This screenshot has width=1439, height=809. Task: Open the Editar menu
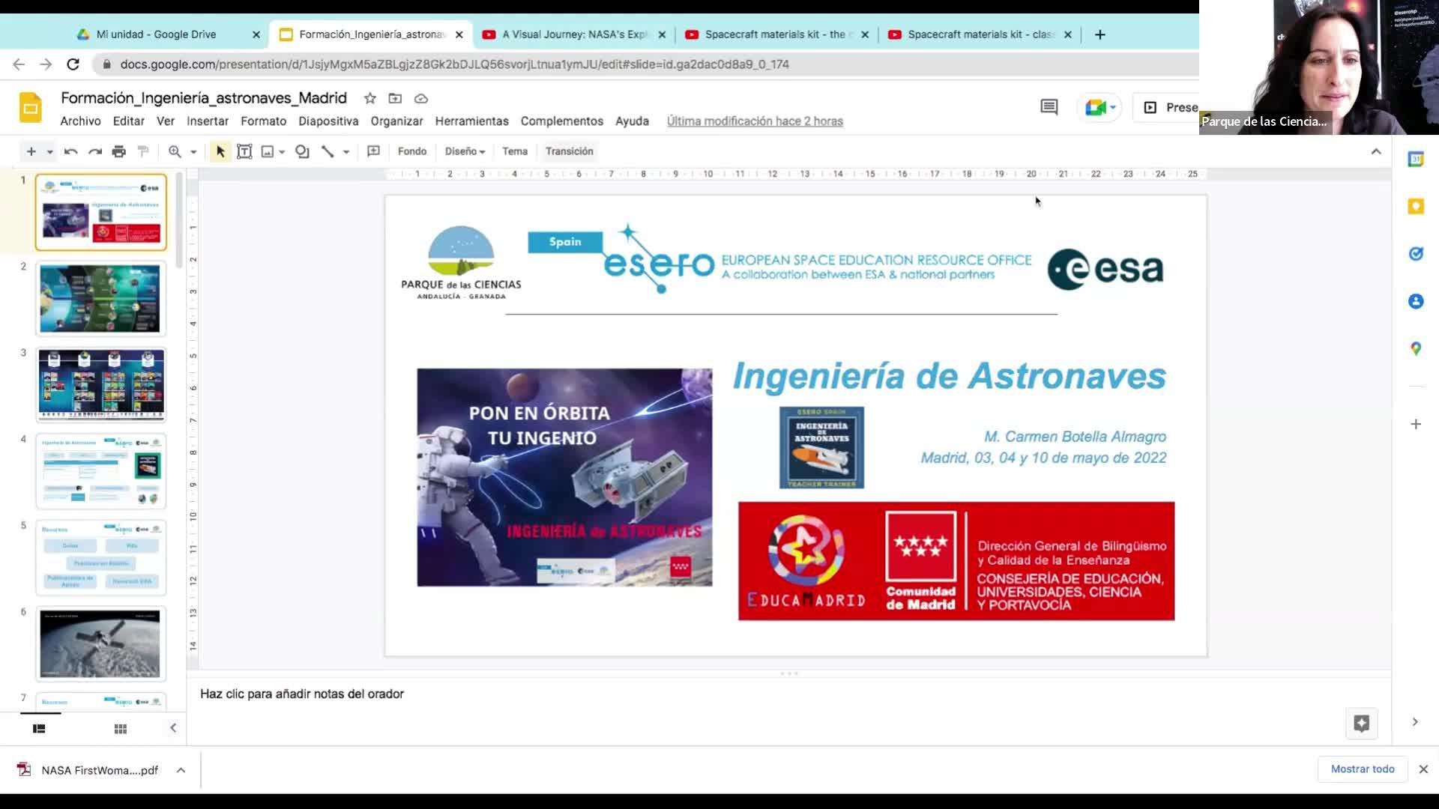point(129,121)
